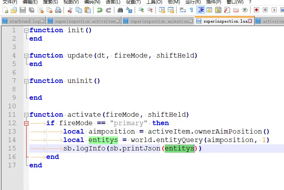284x190 pixels.
Task: Open the user defined language icon
Action: [209, 10]
